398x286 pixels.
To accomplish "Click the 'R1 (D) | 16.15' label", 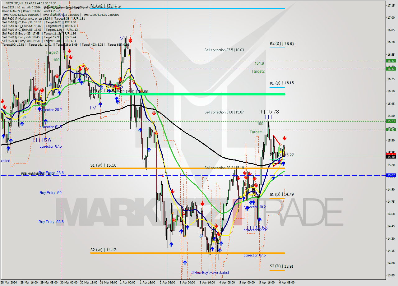I will (282, 83).
